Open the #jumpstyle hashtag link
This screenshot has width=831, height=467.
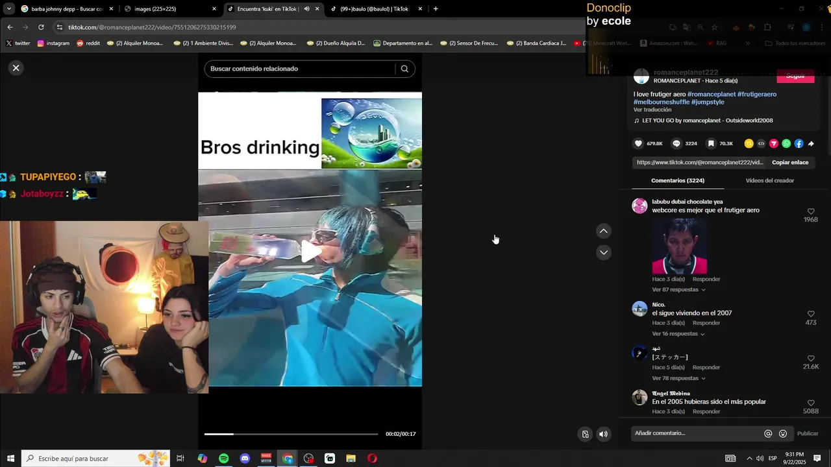[708, 102]
